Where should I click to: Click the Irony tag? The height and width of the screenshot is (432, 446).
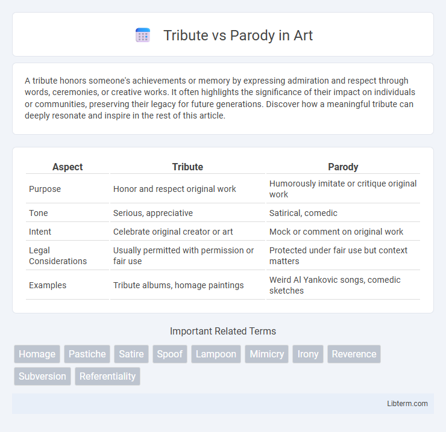point(308,354)
